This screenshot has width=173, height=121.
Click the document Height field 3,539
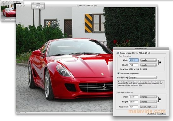click(x=134, y=102)
